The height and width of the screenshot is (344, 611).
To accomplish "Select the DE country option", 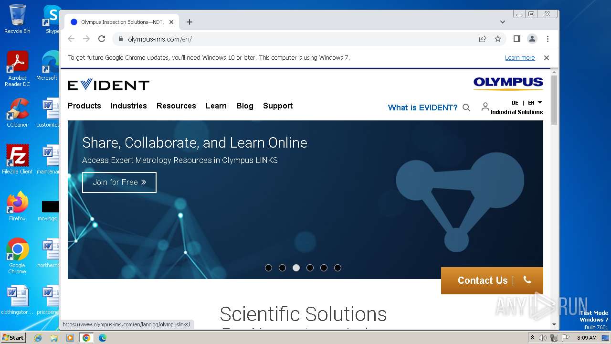I will pos(515,103).
